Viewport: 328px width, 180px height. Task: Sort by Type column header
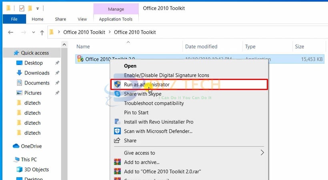coord(250,46)
